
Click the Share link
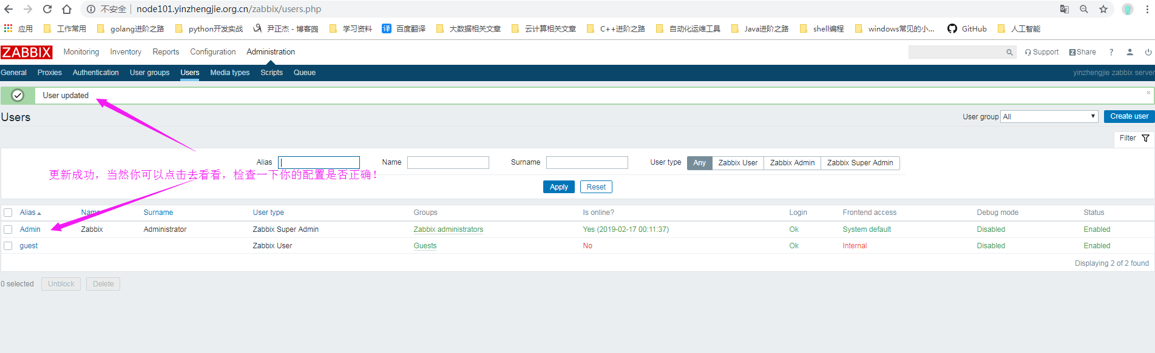(x=1082, y=52)
